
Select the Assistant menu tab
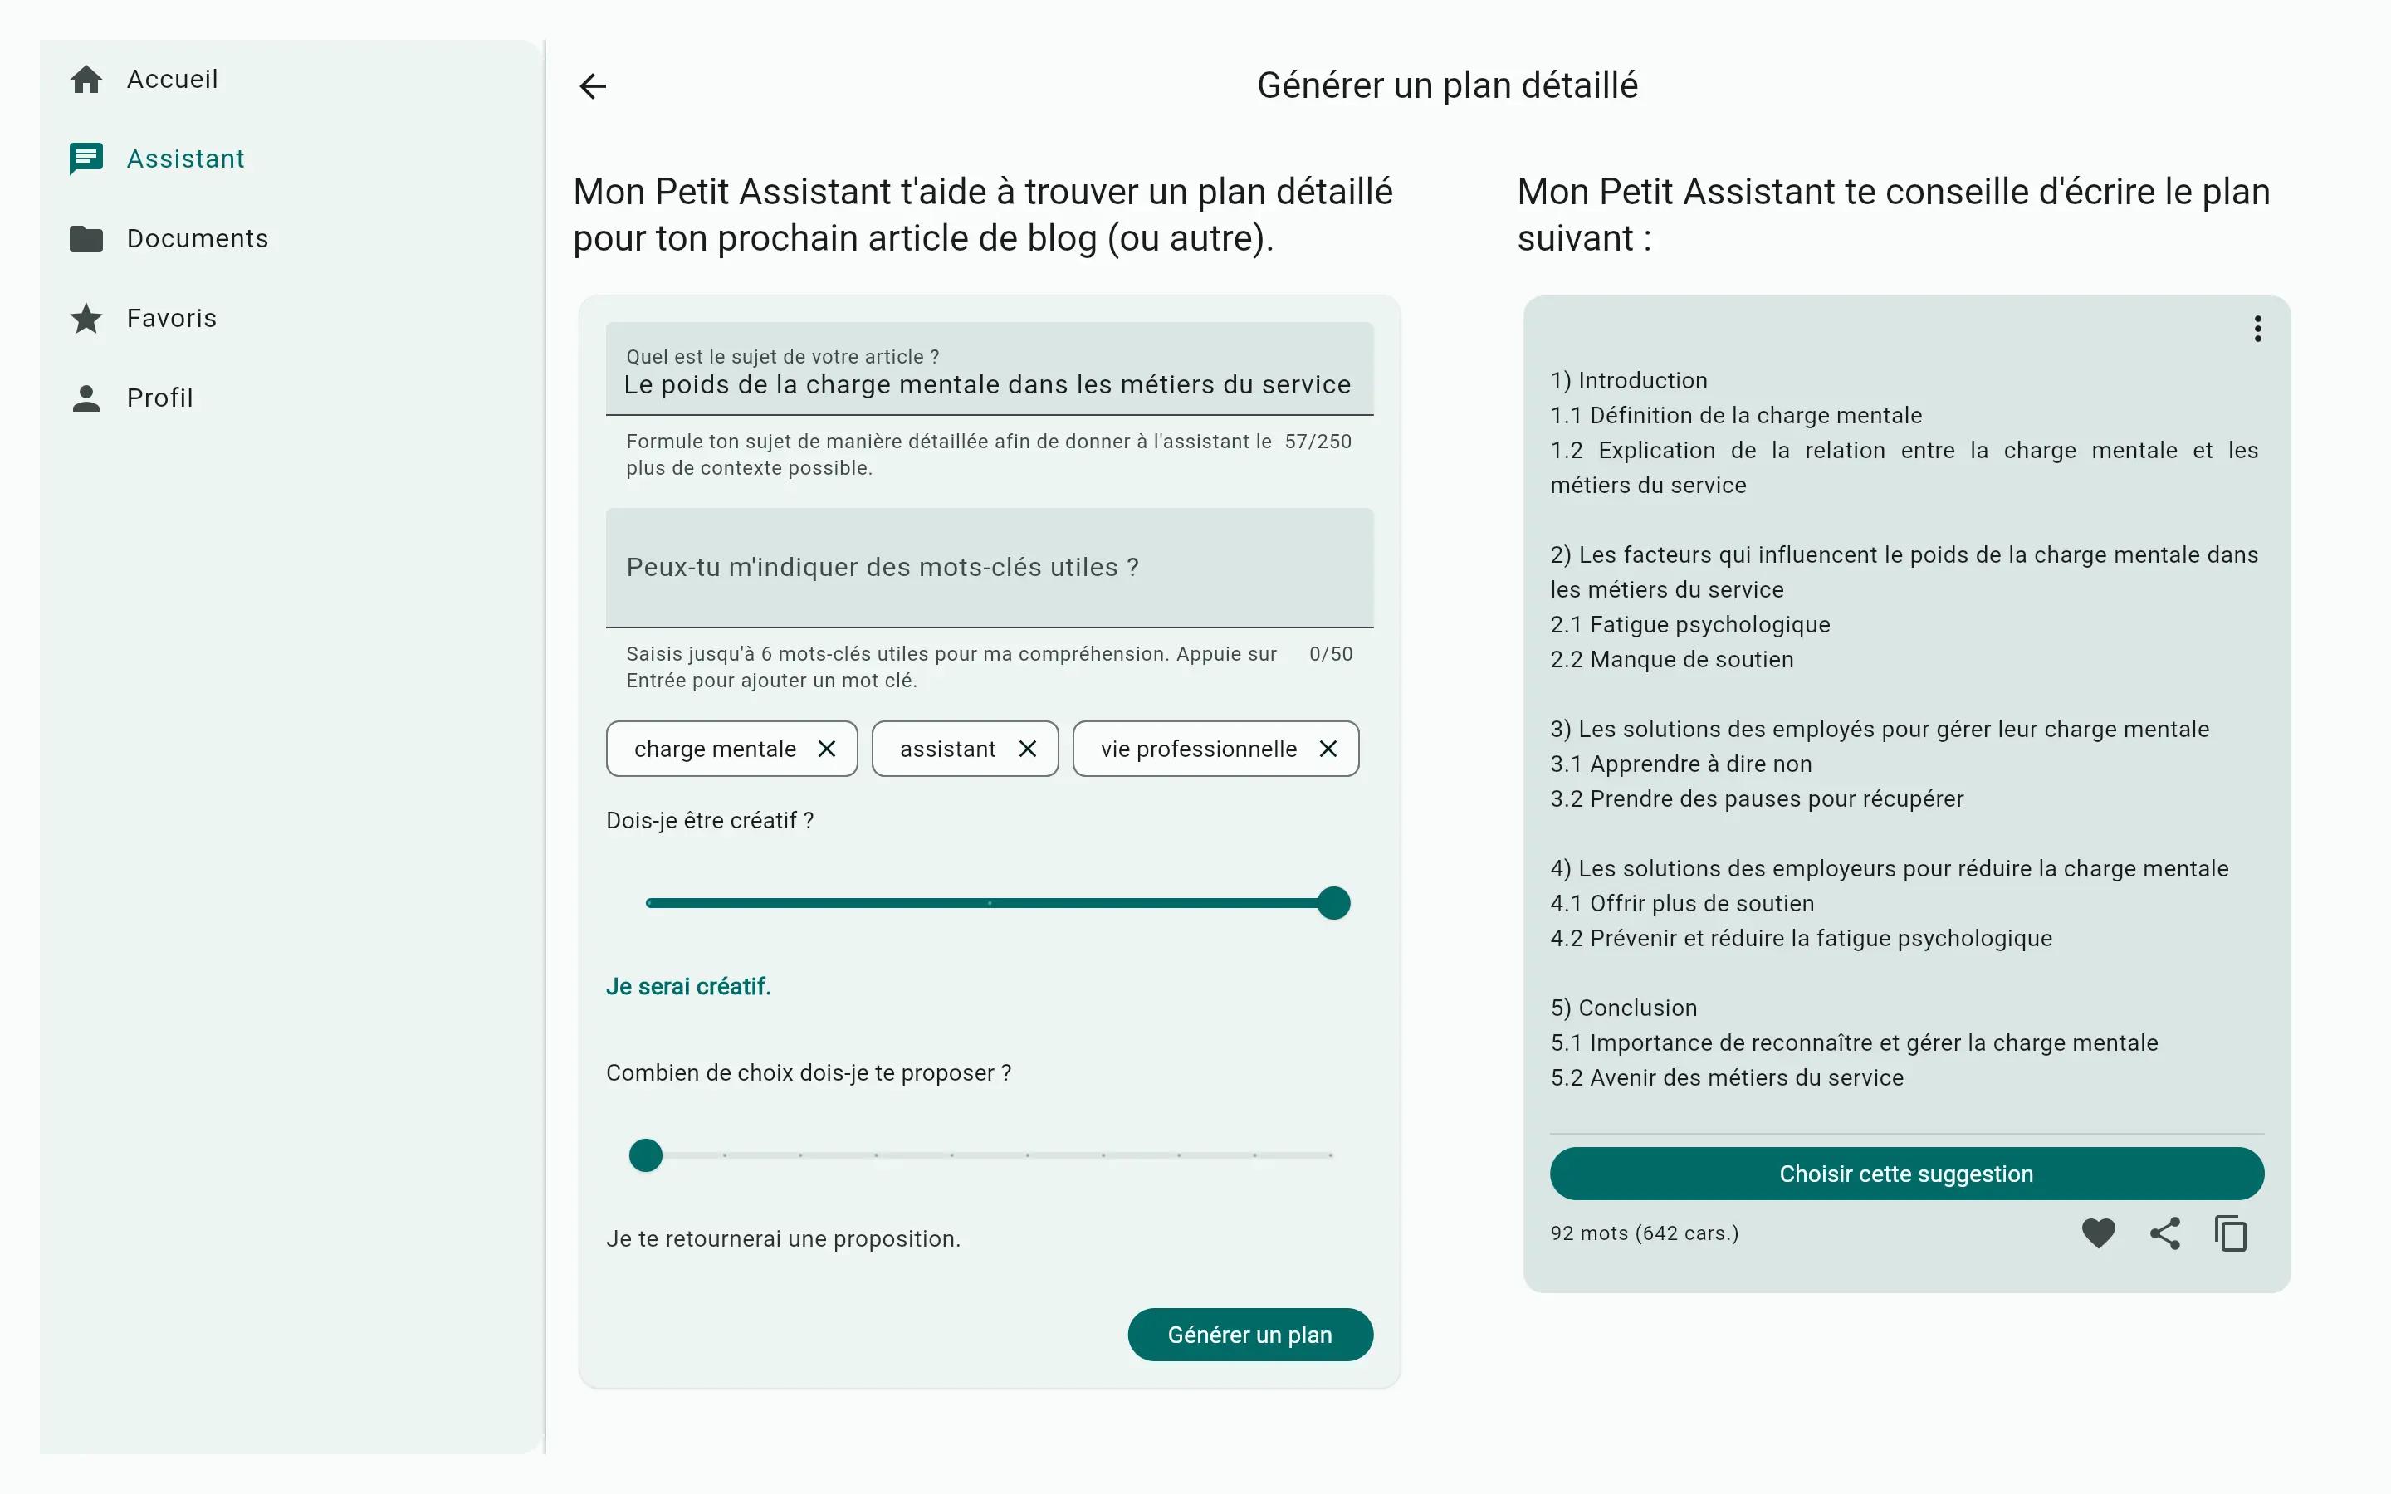tap(186, 159)
